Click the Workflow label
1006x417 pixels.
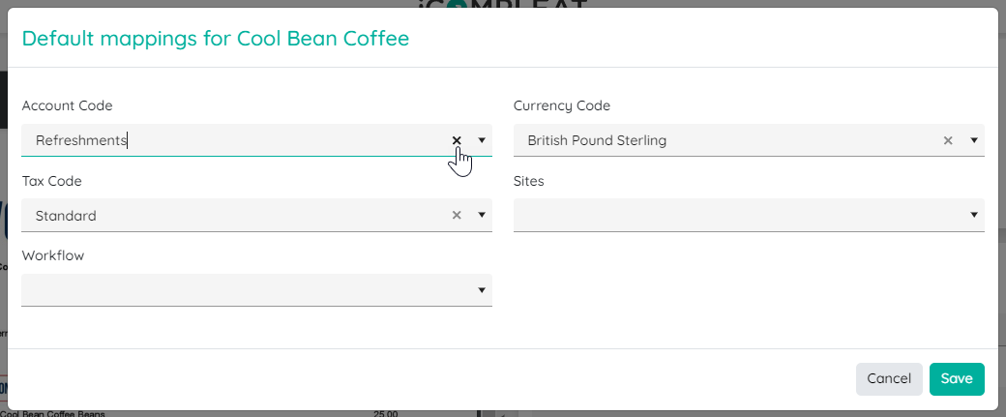point(53,256)
